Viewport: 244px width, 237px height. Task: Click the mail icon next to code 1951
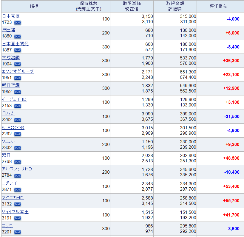(x=18, y=78)
